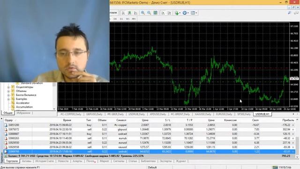Viewport: 300px width, 169px height.
Task: Close the #c-copper order with x
Action: pos(293,125)
